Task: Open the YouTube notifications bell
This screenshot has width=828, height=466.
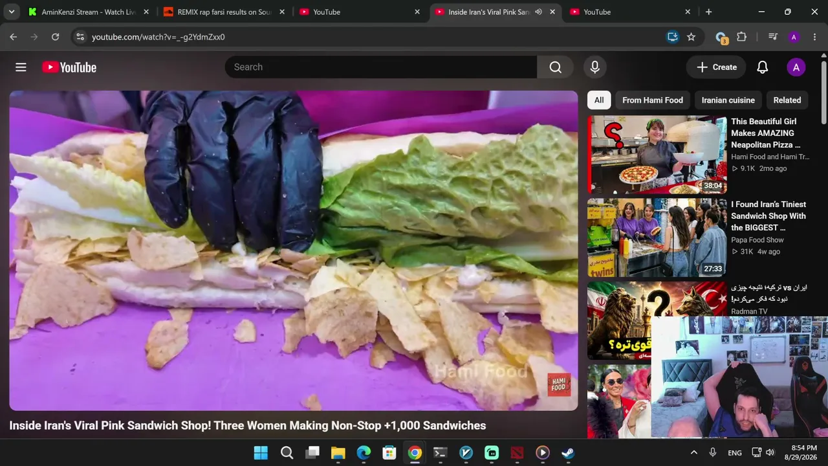Action: [x=763, y=67]
